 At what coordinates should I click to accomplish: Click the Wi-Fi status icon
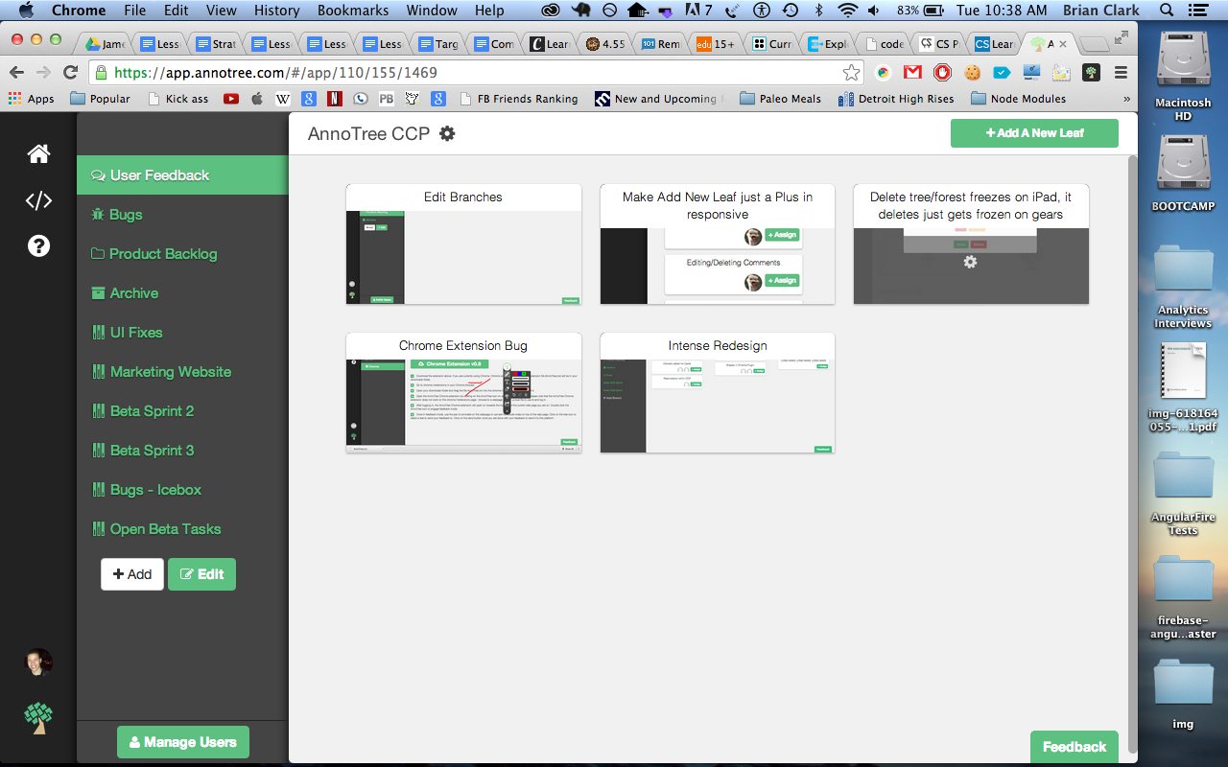(846, 11)
